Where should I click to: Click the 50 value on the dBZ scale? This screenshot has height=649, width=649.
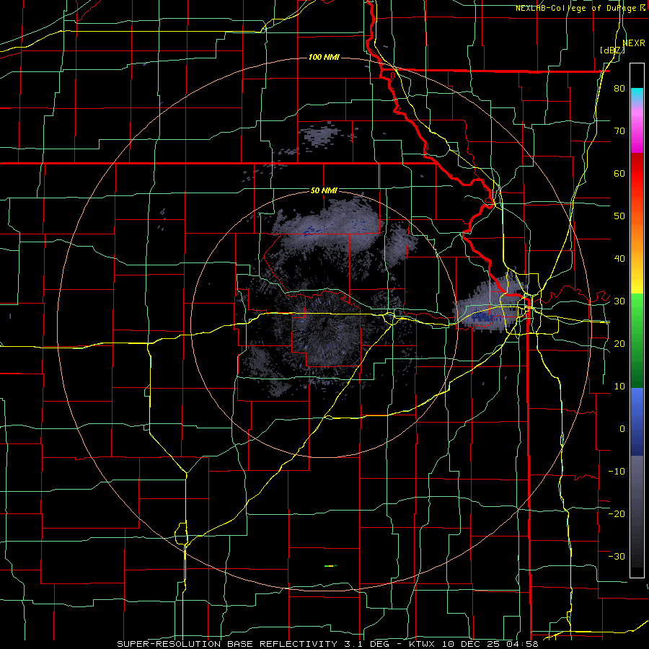point(619,216)
